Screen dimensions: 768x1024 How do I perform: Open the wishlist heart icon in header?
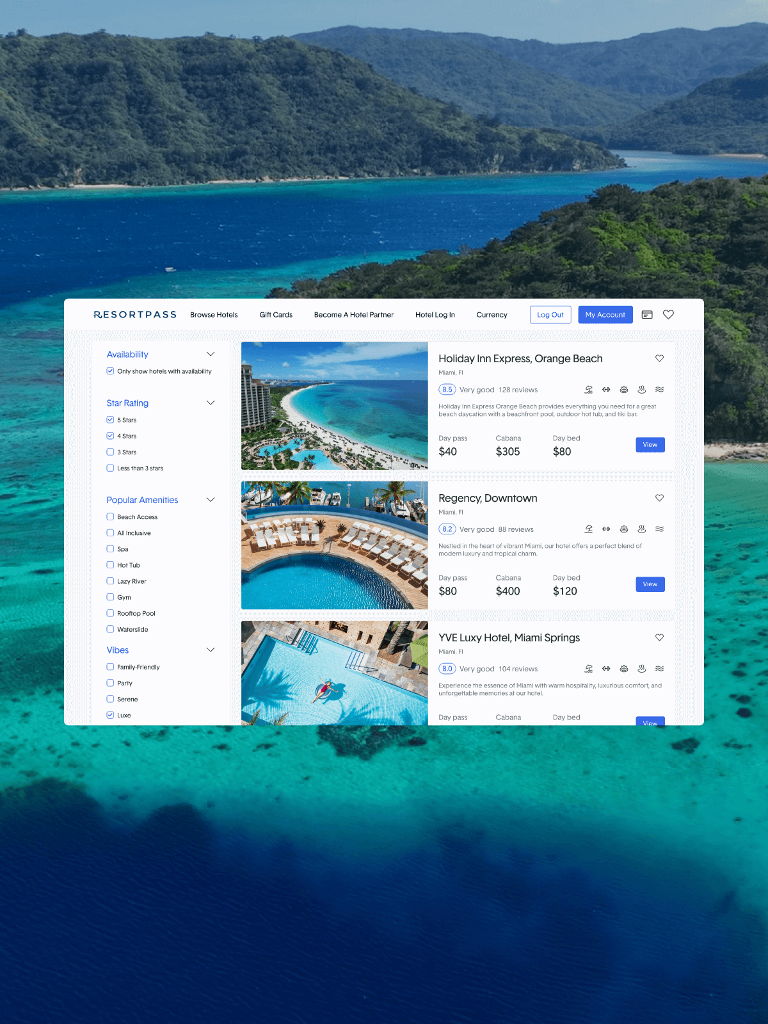point(668,314)
